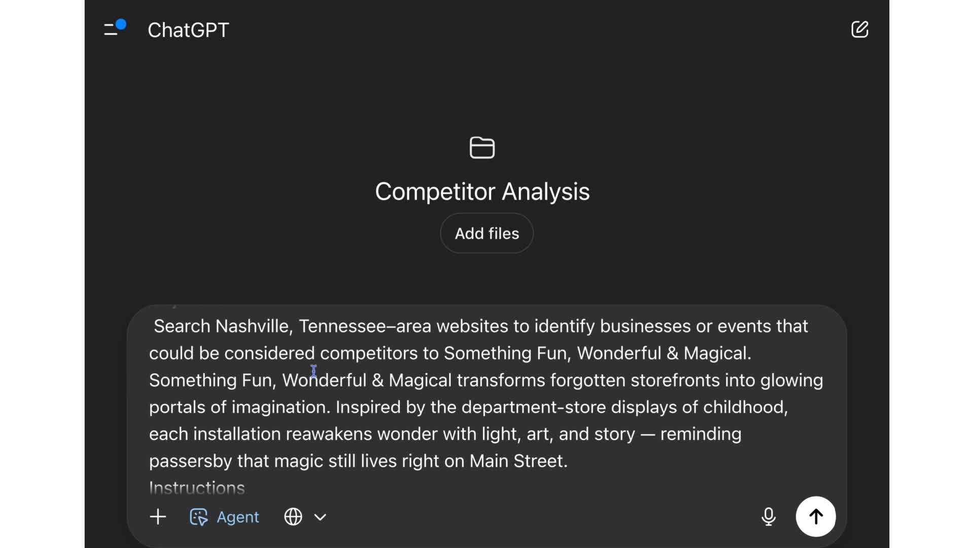The image size is (974, 548).
Task: Open the sidebar menu icon
Action: pyautogui.click(x=112, y=29)
